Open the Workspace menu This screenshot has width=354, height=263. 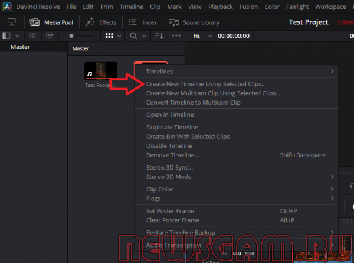[330, 7]
